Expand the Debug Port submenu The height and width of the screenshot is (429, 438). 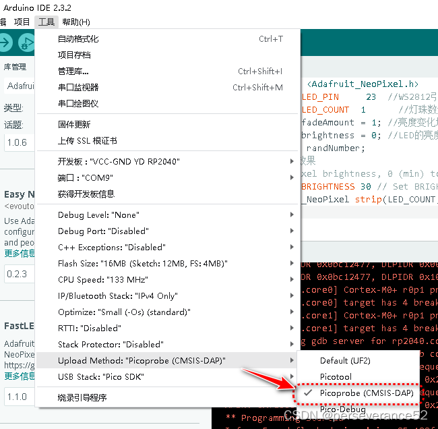[168, 231]
